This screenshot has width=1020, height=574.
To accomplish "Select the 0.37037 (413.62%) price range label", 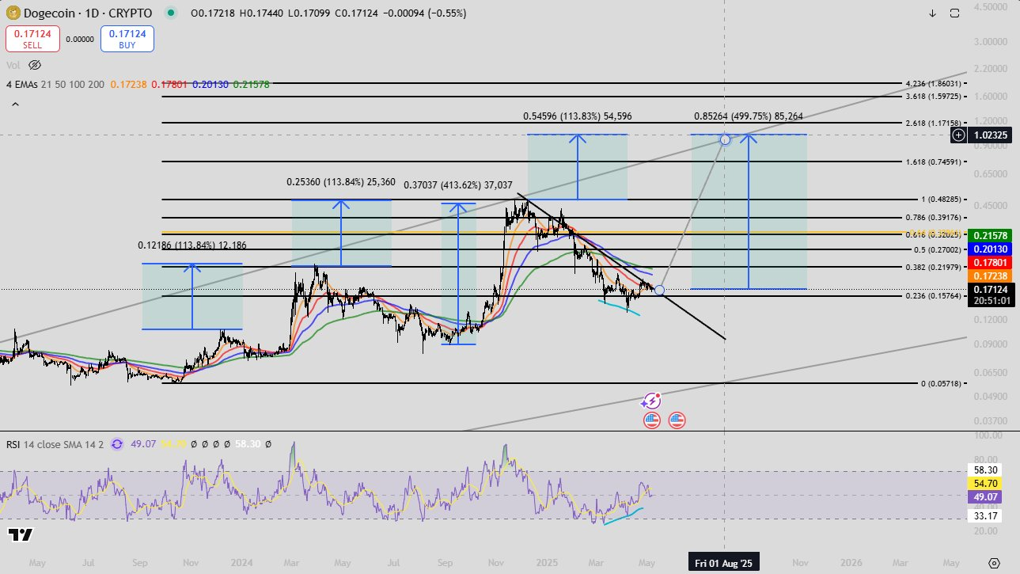I will [x=458, y=185].
